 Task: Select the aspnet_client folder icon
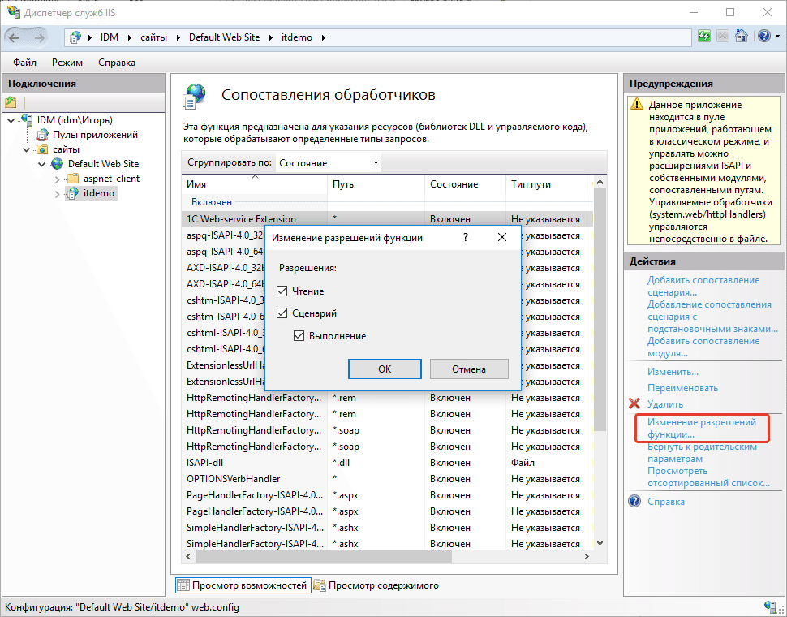[x=73, y=179]
